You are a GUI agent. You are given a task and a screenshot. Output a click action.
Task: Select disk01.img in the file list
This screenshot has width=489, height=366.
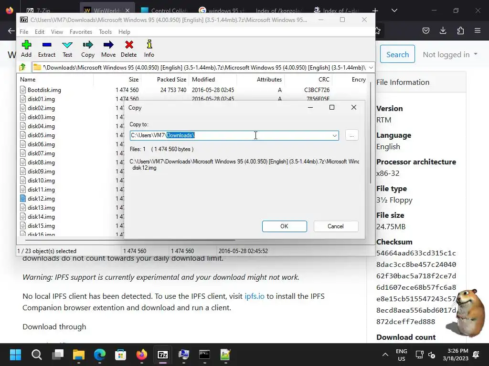coord(41,99)
